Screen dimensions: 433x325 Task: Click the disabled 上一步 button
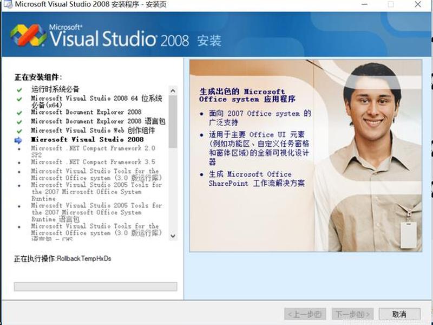305,314
